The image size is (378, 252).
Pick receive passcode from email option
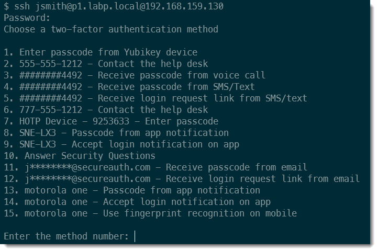155,167
